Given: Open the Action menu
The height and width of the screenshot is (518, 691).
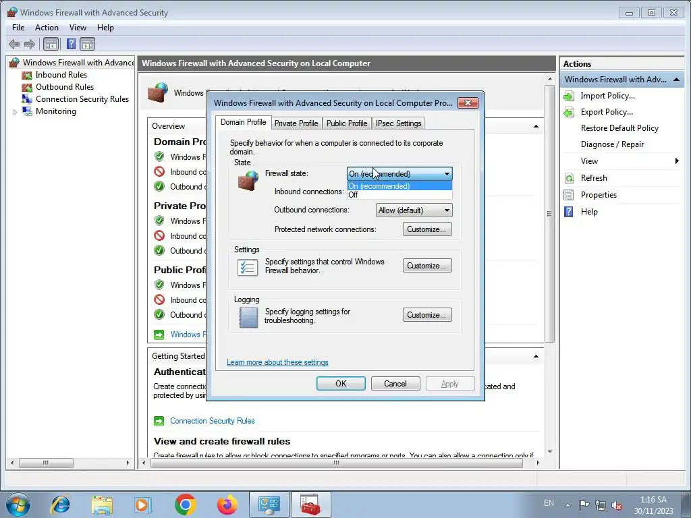Looking at the screenshot, I should point(47,27).
